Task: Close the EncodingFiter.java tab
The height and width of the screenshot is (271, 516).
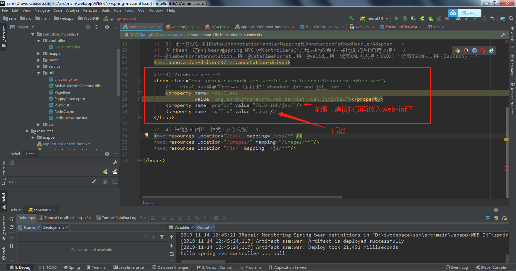Action: pyautogui.click(x=421, y=27)
